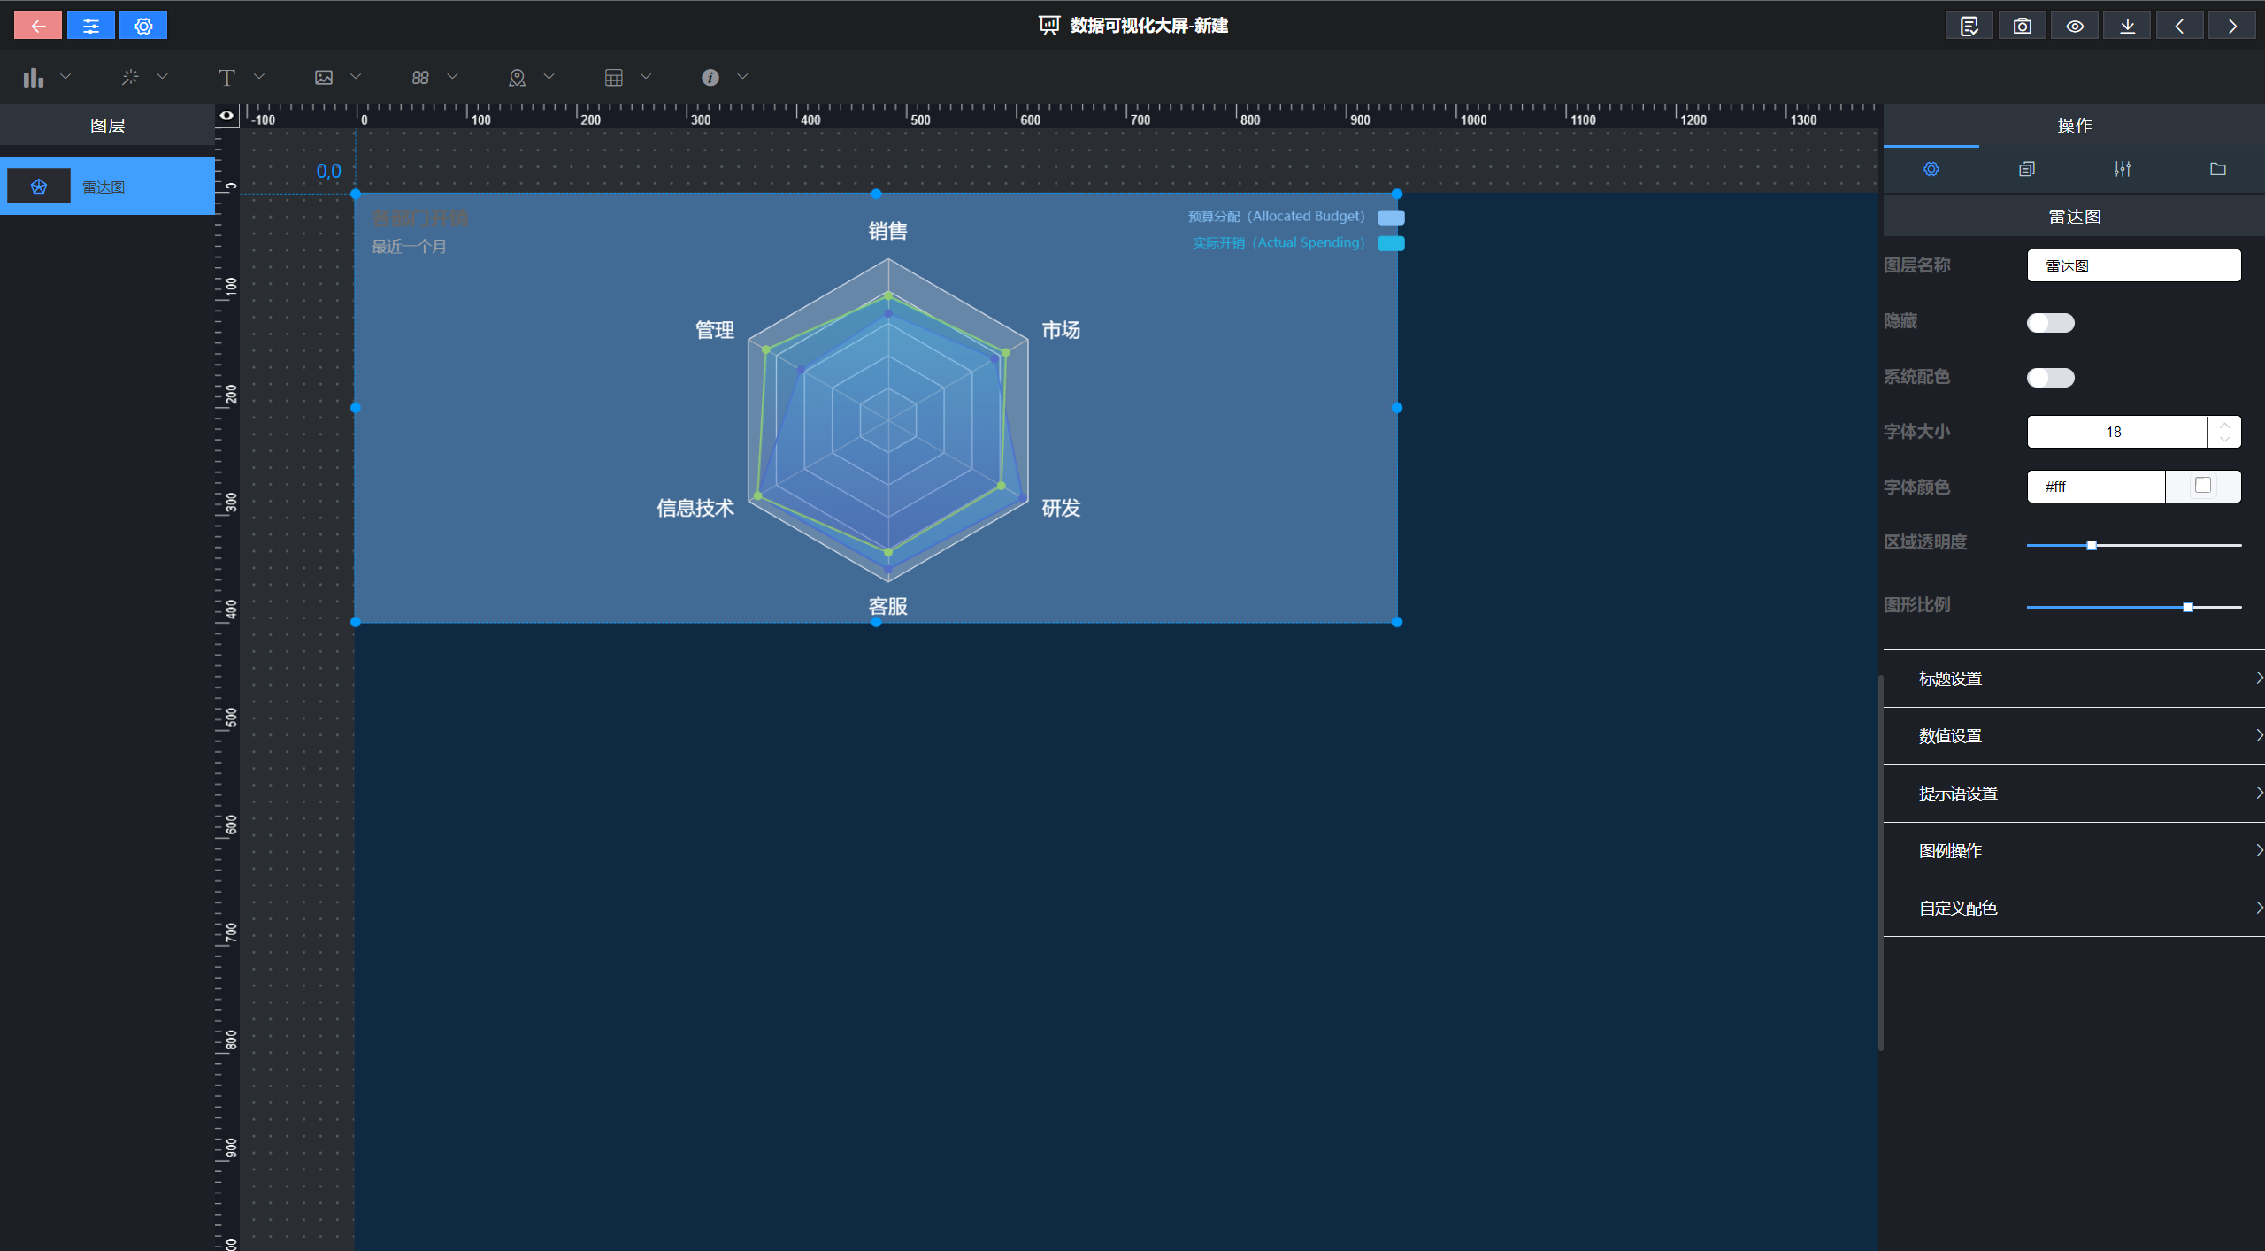Viewport: 2265px width, 1251px height.
Task: Click the undo left-arrow button
Action: [x=2180, y=26]
